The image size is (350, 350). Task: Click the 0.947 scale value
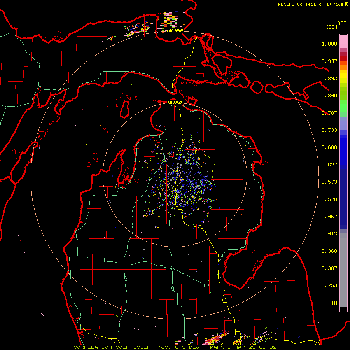coord(329,61)
